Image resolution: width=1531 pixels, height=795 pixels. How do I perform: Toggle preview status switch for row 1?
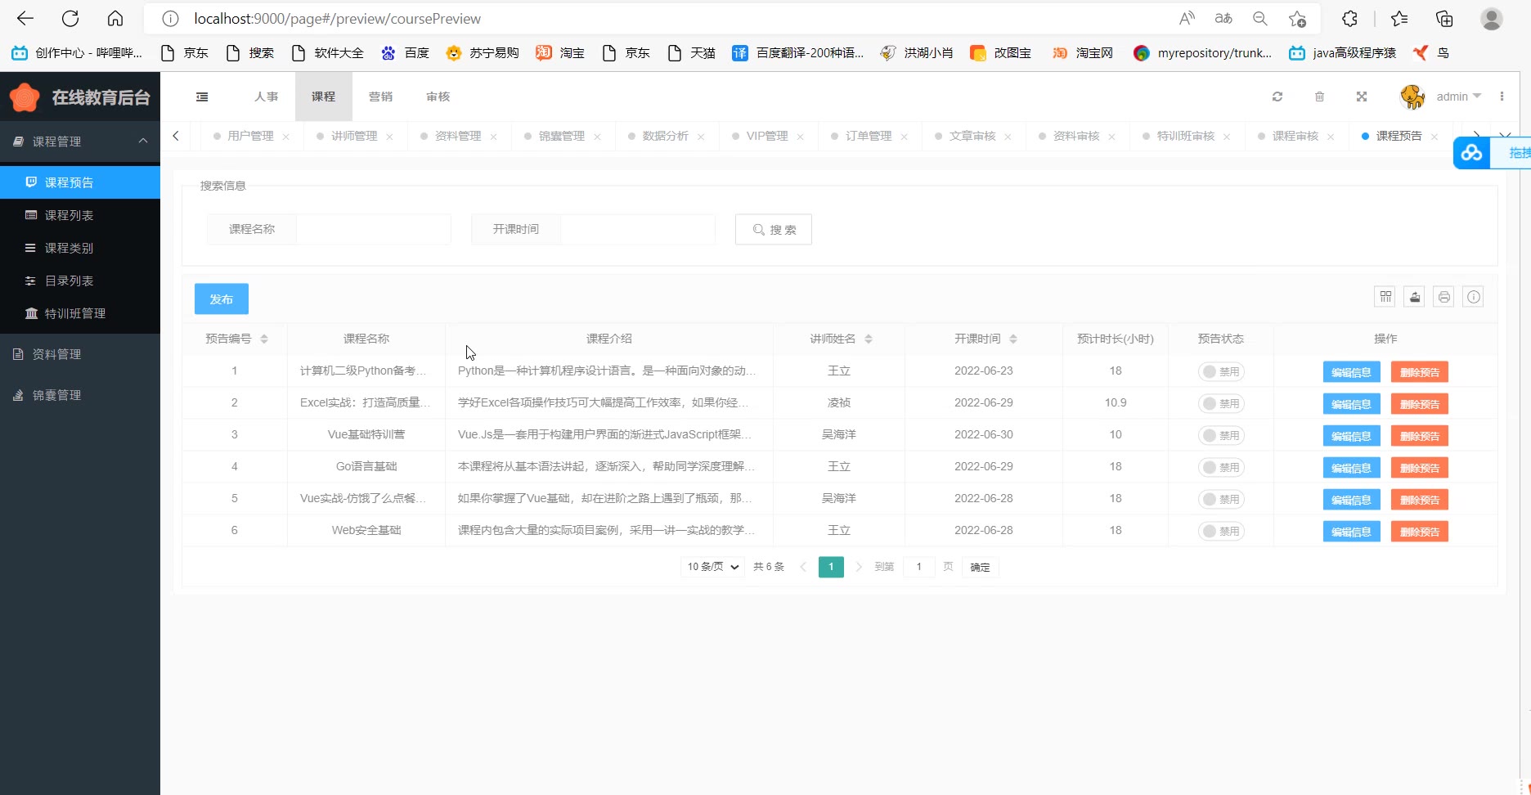click(1220, 371)
